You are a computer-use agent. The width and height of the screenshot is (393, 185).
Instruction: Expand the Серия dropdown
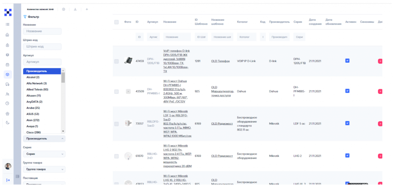[x=44, y=154]
